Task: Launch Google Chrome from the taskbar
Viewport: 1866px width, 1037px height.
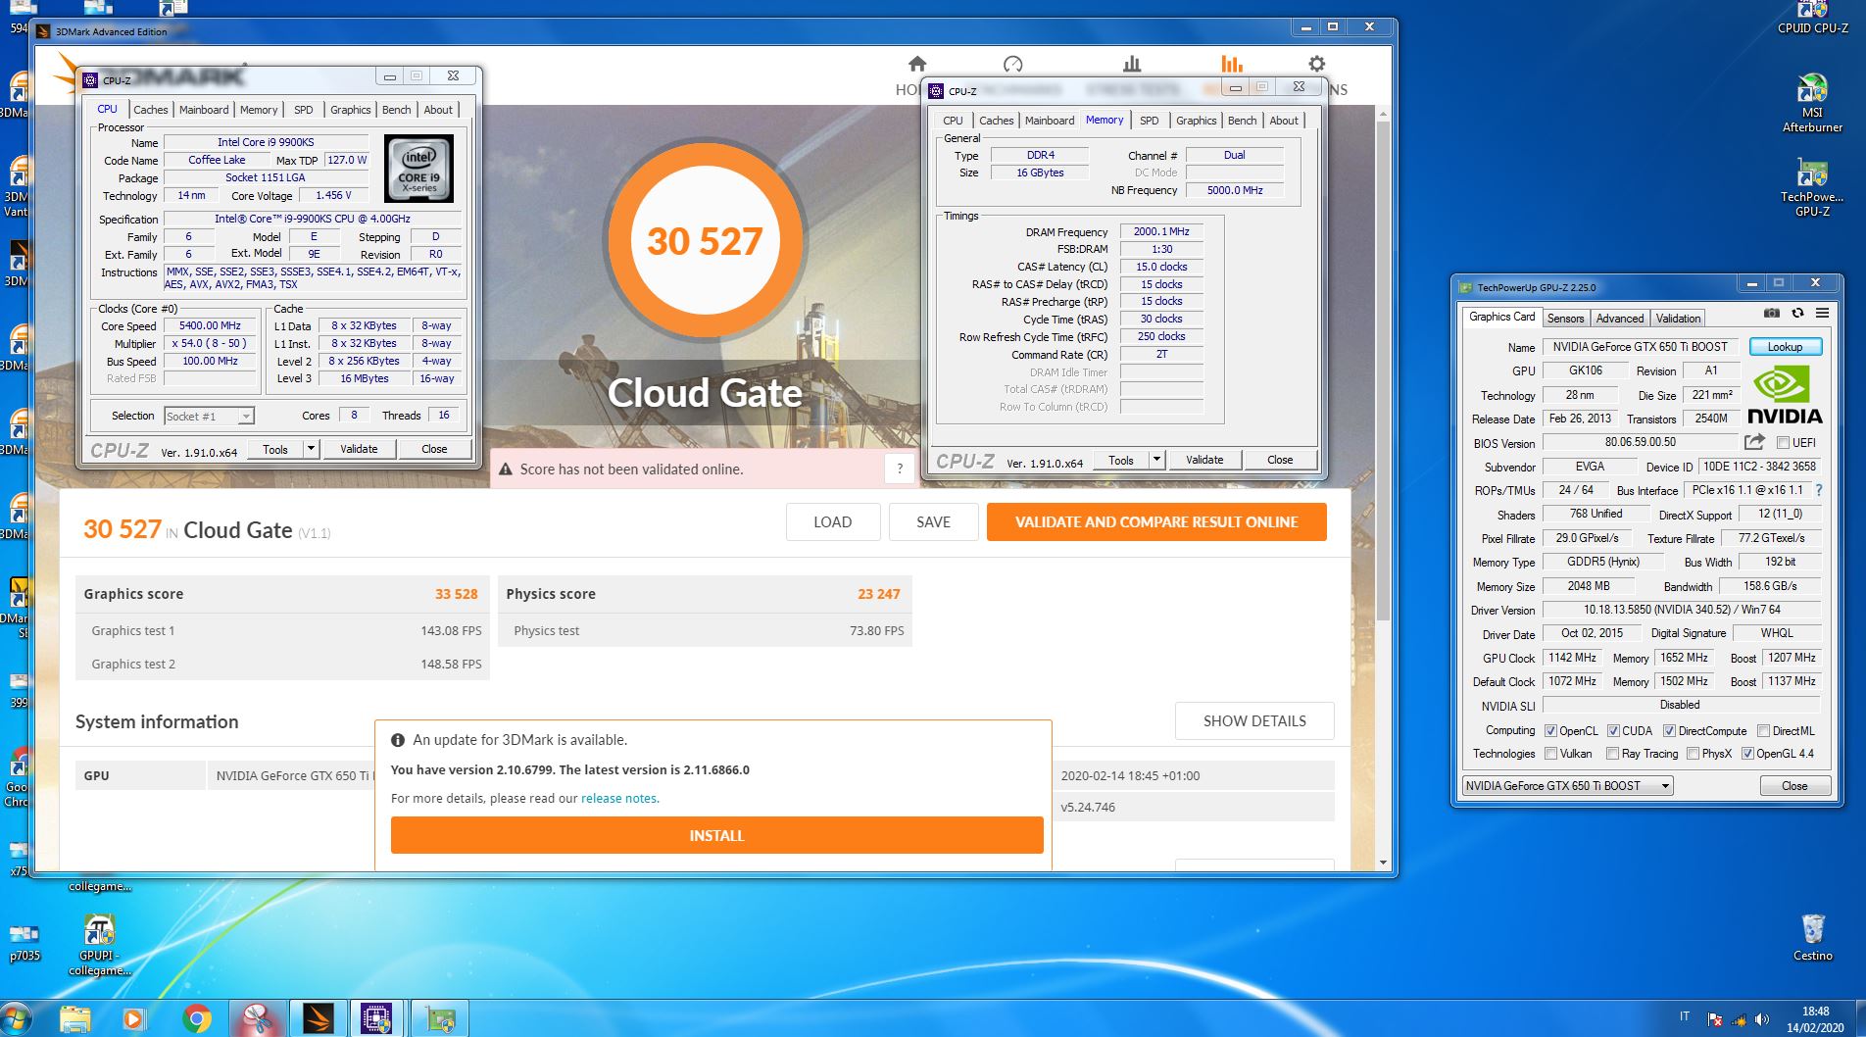Action: click(196, 1019)
